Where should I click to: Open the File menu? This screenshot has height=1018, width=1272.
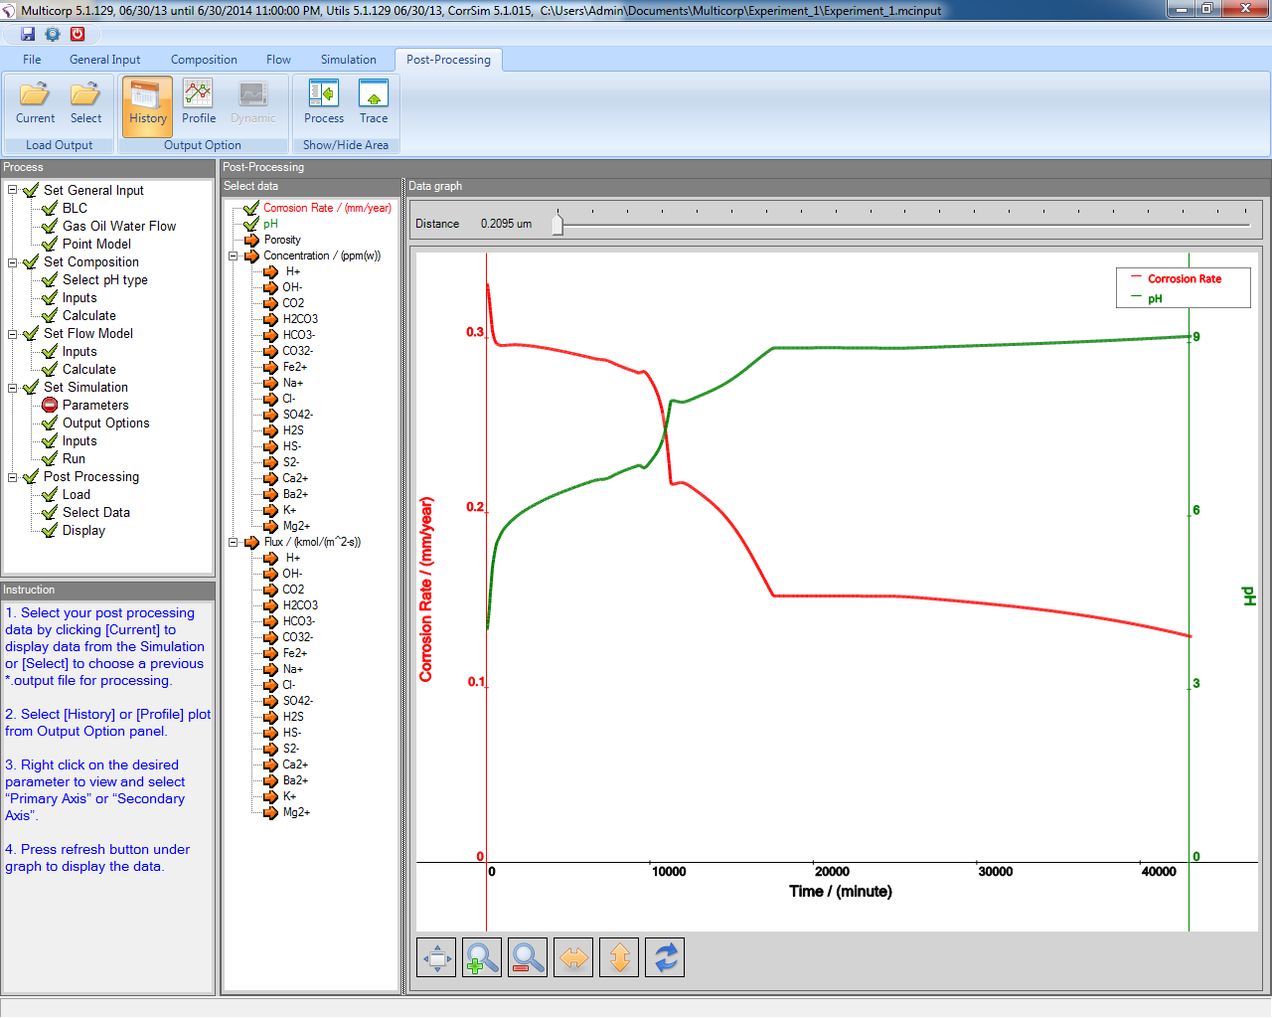point(32,60)
